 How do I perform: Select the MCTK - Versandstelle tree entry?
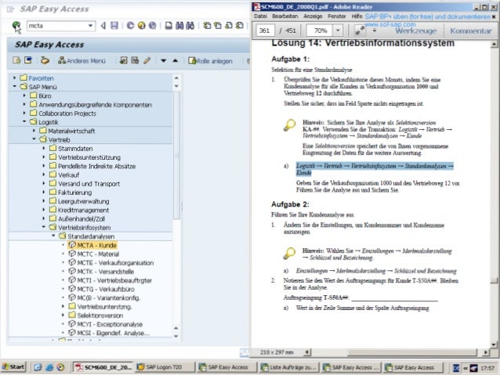point(101,272)
